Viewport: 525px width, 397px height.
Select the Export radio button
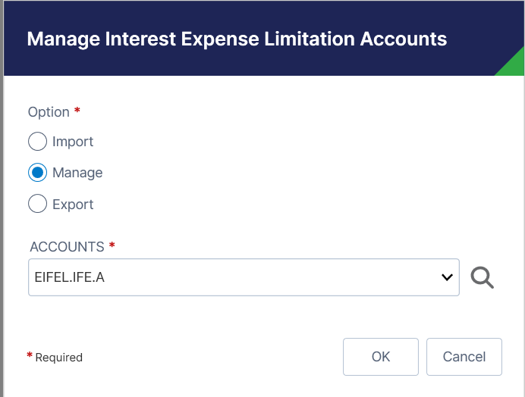(38, 205)
